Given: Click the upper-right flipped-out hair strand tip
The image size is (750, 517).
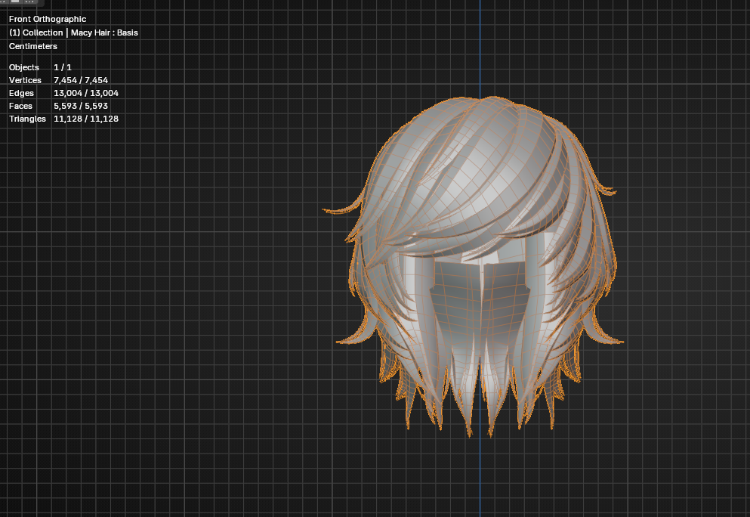Looking at the screenshot, I should click(x=613, y=192).
